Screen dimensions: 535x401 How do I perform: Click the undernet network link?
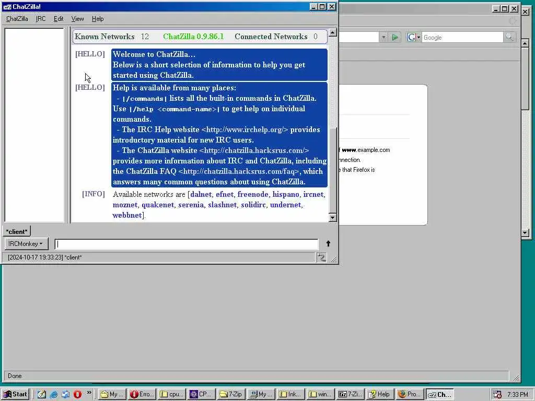(286, 205)
